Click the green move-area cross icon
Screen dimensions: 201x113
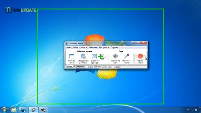100,56
